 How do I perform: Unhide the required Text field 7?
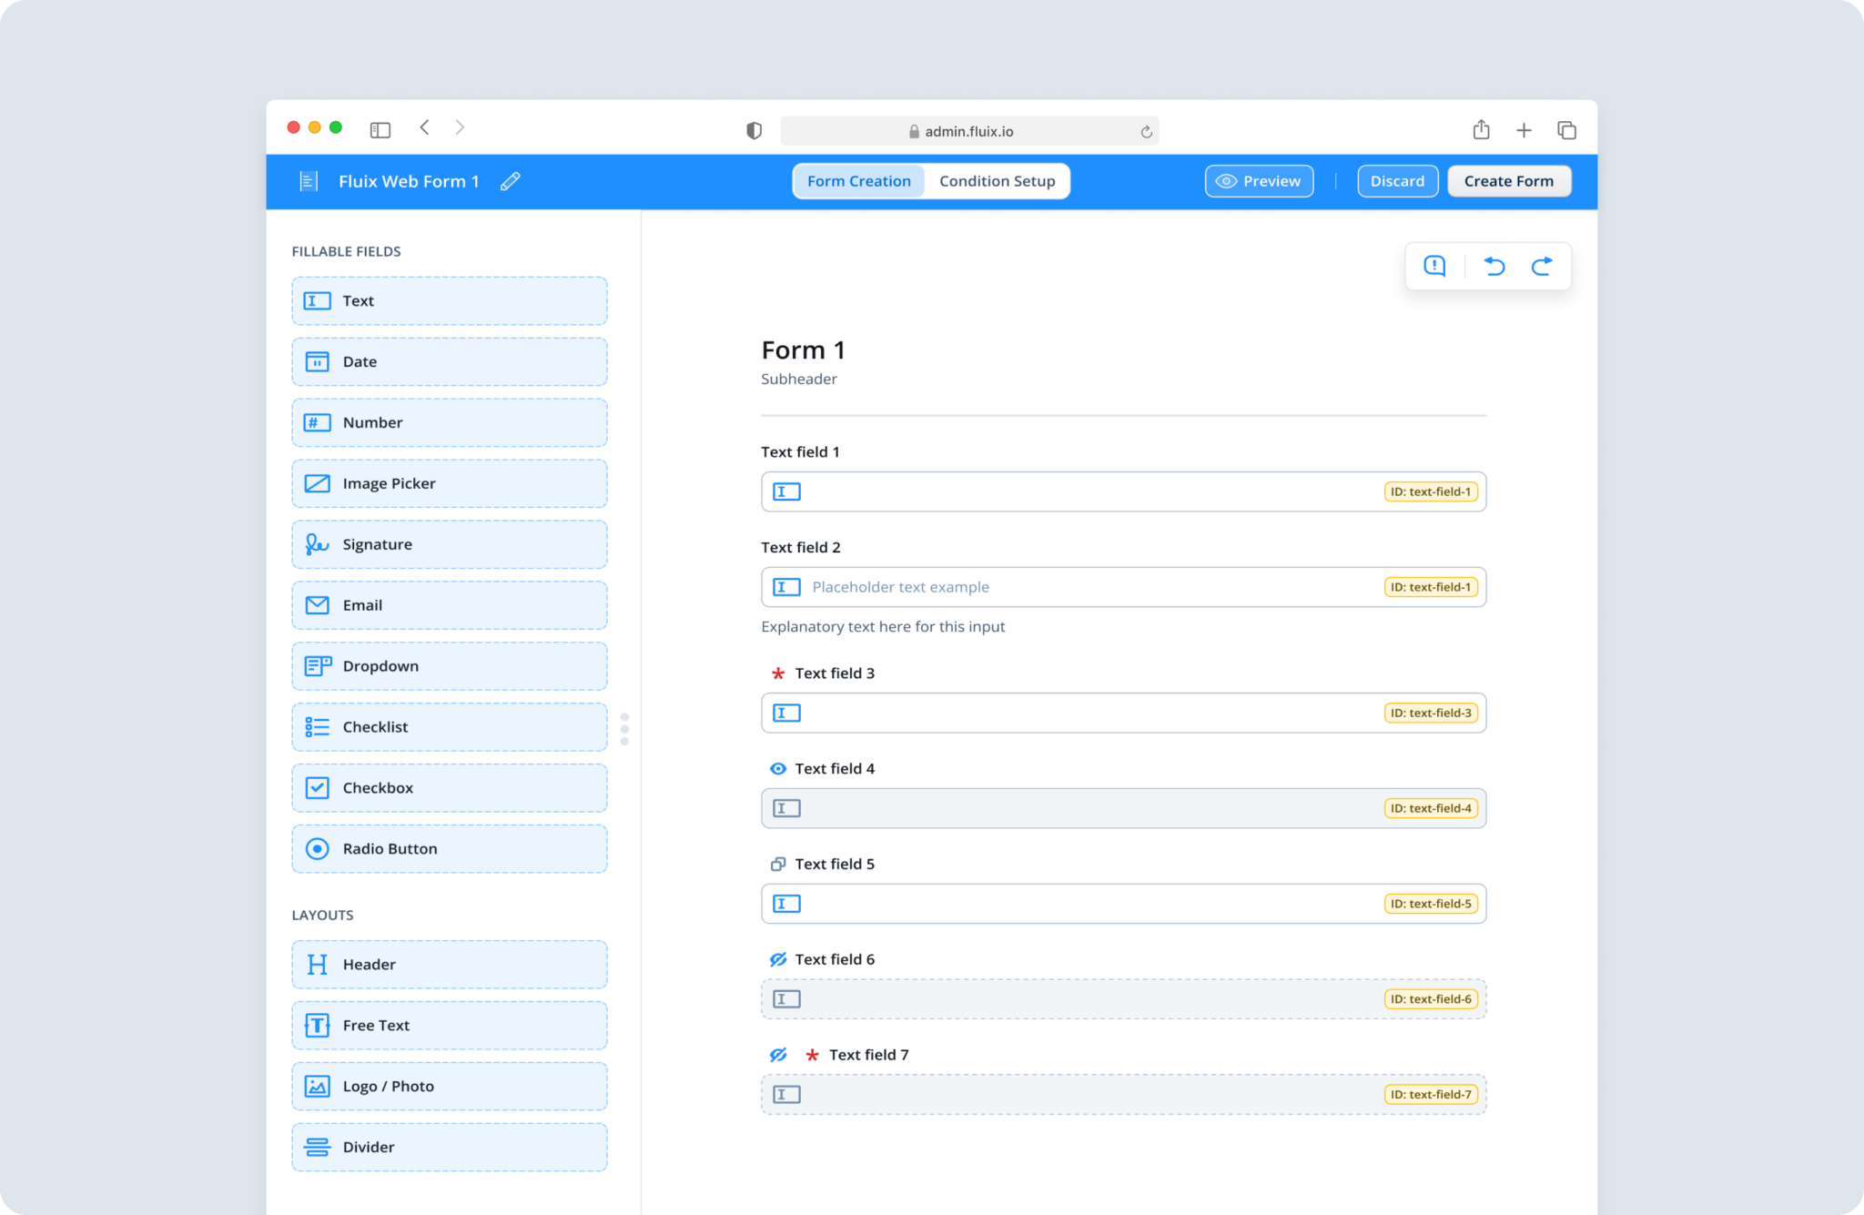[x=776, y=1055]
